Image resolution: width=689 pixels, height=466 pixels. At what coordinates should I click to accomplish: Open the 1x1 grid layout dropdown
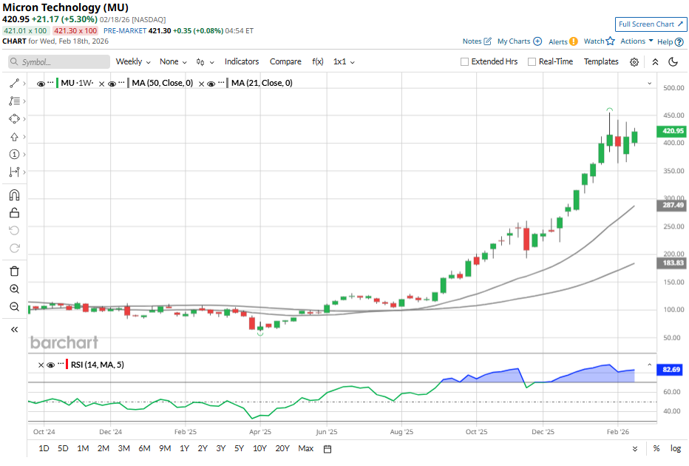[x=344, y=62]
